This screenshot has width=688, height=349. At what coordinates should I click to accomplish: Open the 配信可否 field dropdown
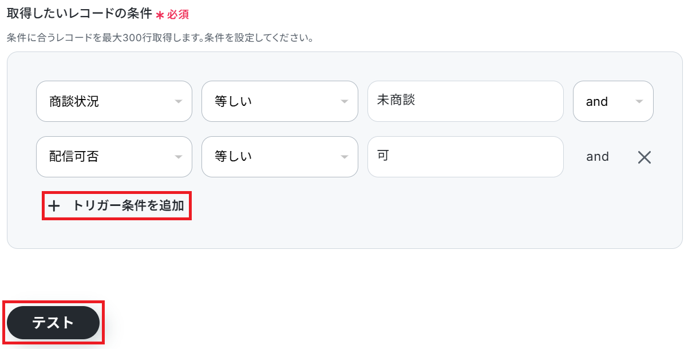(114, 157)
